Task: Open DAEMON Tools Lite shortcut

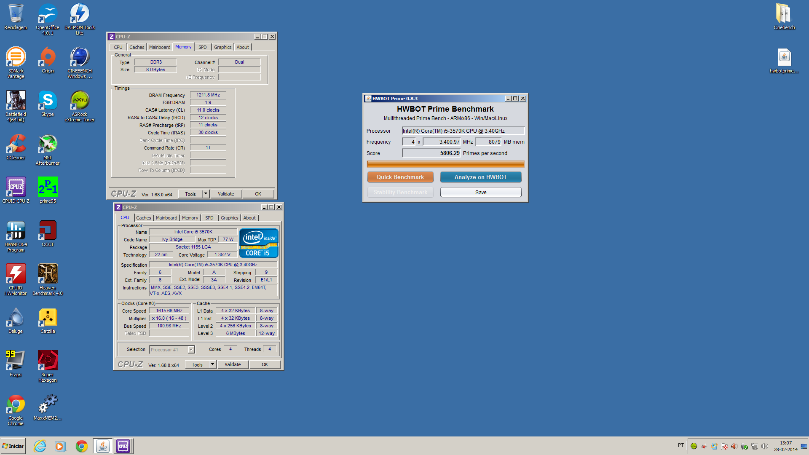Action: click(80, 19)
